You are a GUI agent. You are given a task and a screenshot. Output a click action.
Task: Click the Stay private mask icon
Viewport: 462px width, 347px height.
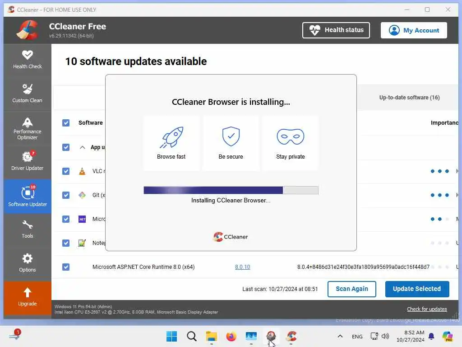coord(291,136)
